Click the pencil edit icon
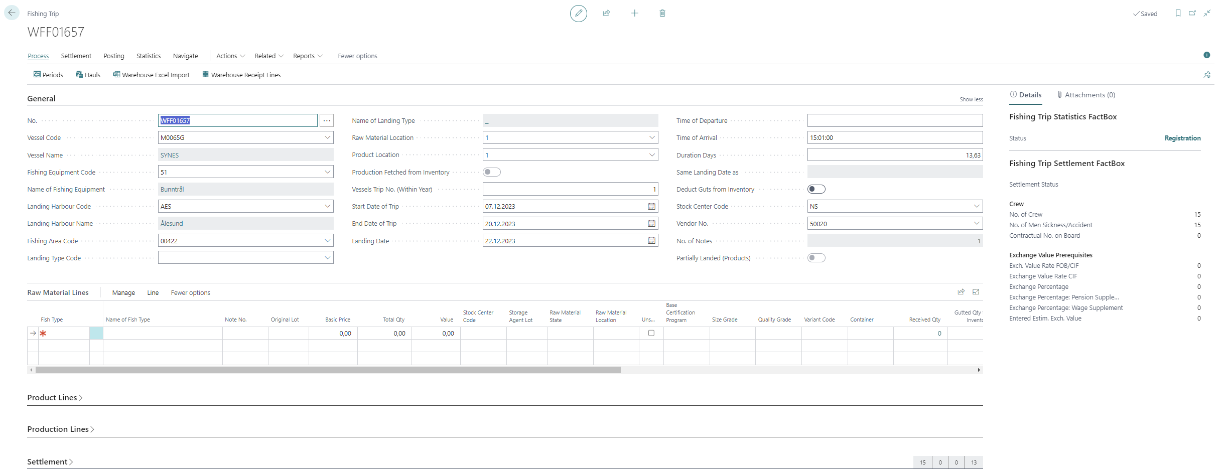Screen dimensions: 1227x474 (x=578, y=14)
